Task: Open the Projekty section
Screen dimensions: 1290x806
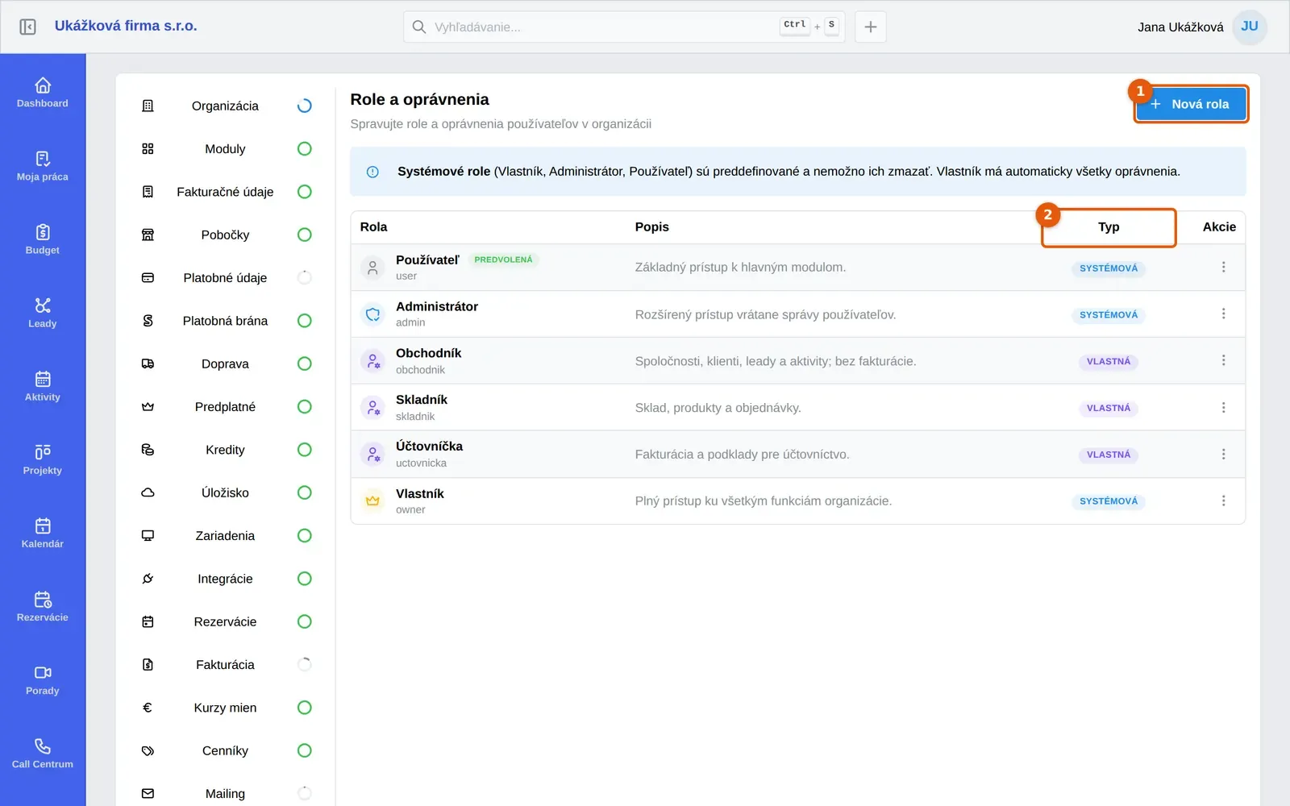Action: 43,459
